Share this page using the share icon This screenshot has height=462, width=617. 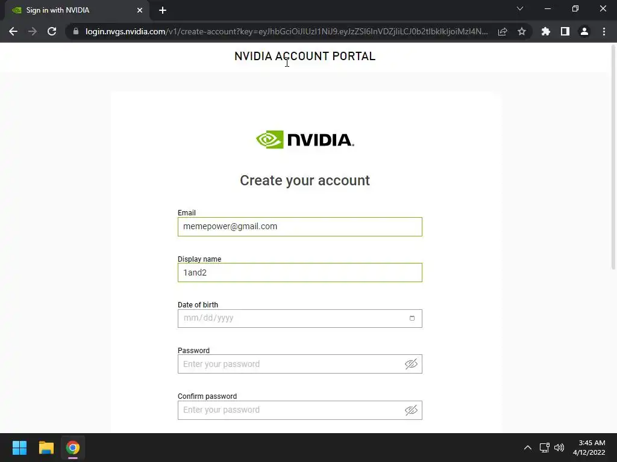[x=503, y=31]
